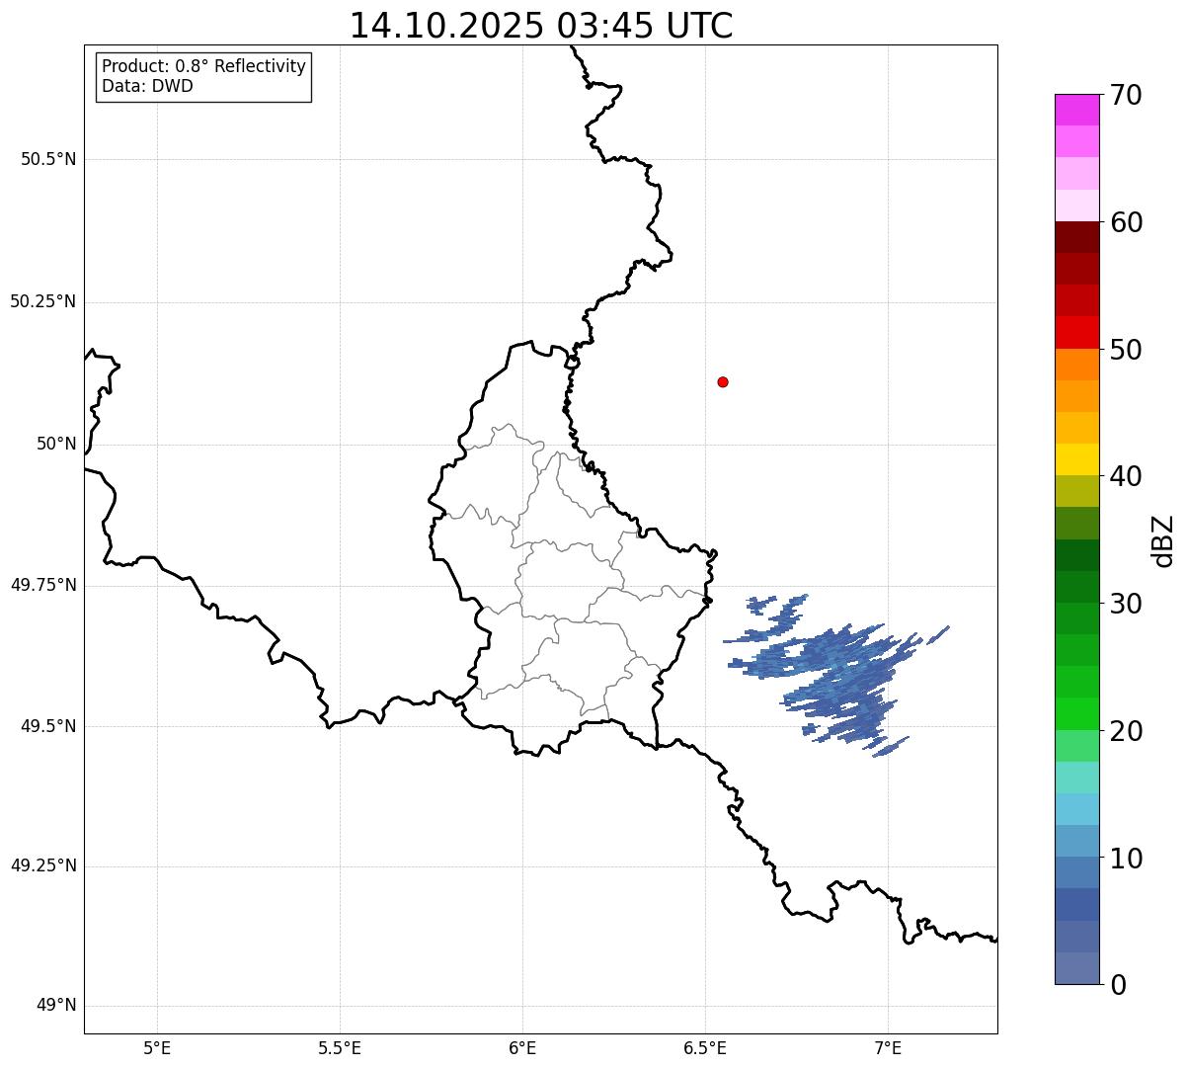Click the 49°N latitude label

[56, 1006]
